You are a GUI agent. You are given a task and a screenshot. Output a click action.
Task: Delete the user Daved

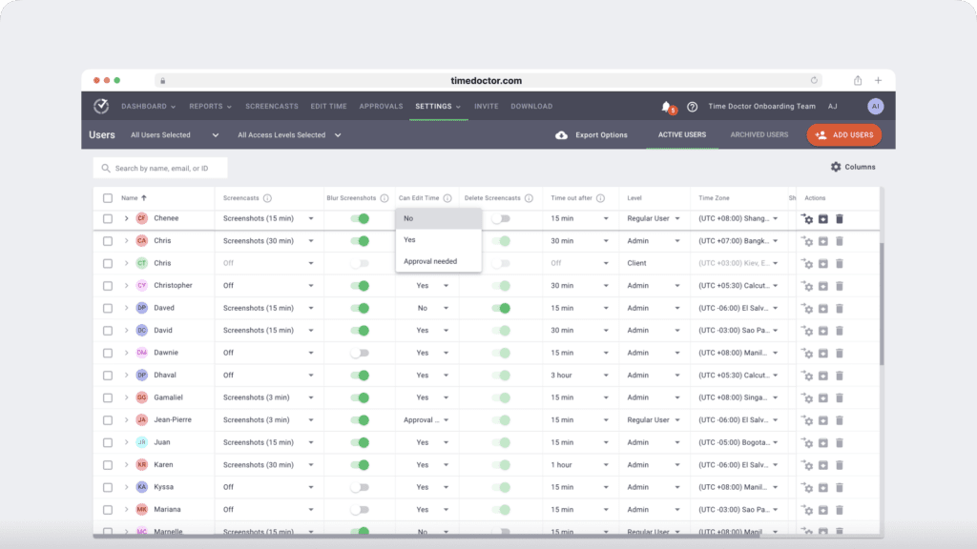pyautogui.click(x=839, y=307)
